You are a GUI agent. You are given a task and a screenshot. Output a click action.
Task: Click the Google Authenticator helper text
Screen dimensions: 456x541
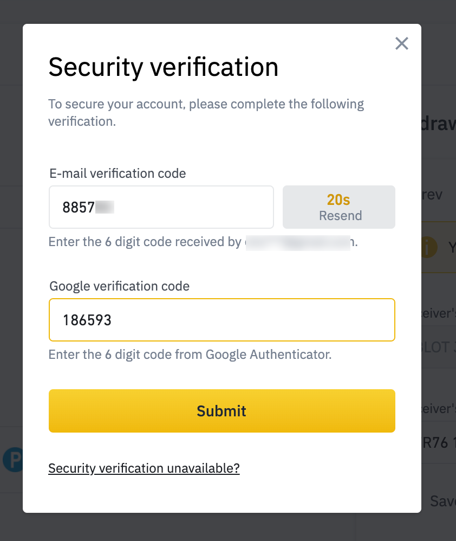190,355
